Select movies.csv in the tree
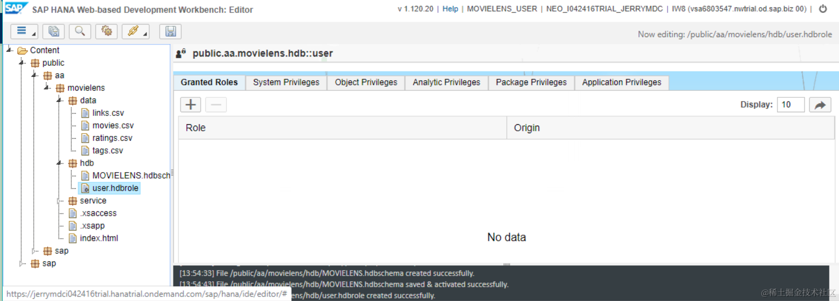The image size is (839, 301). 113,126
